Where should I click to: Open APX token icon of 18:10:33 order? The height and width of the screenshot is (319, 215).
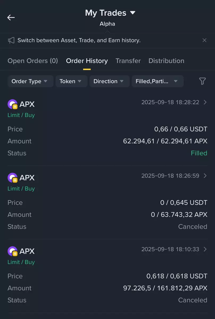coord(12,251)
